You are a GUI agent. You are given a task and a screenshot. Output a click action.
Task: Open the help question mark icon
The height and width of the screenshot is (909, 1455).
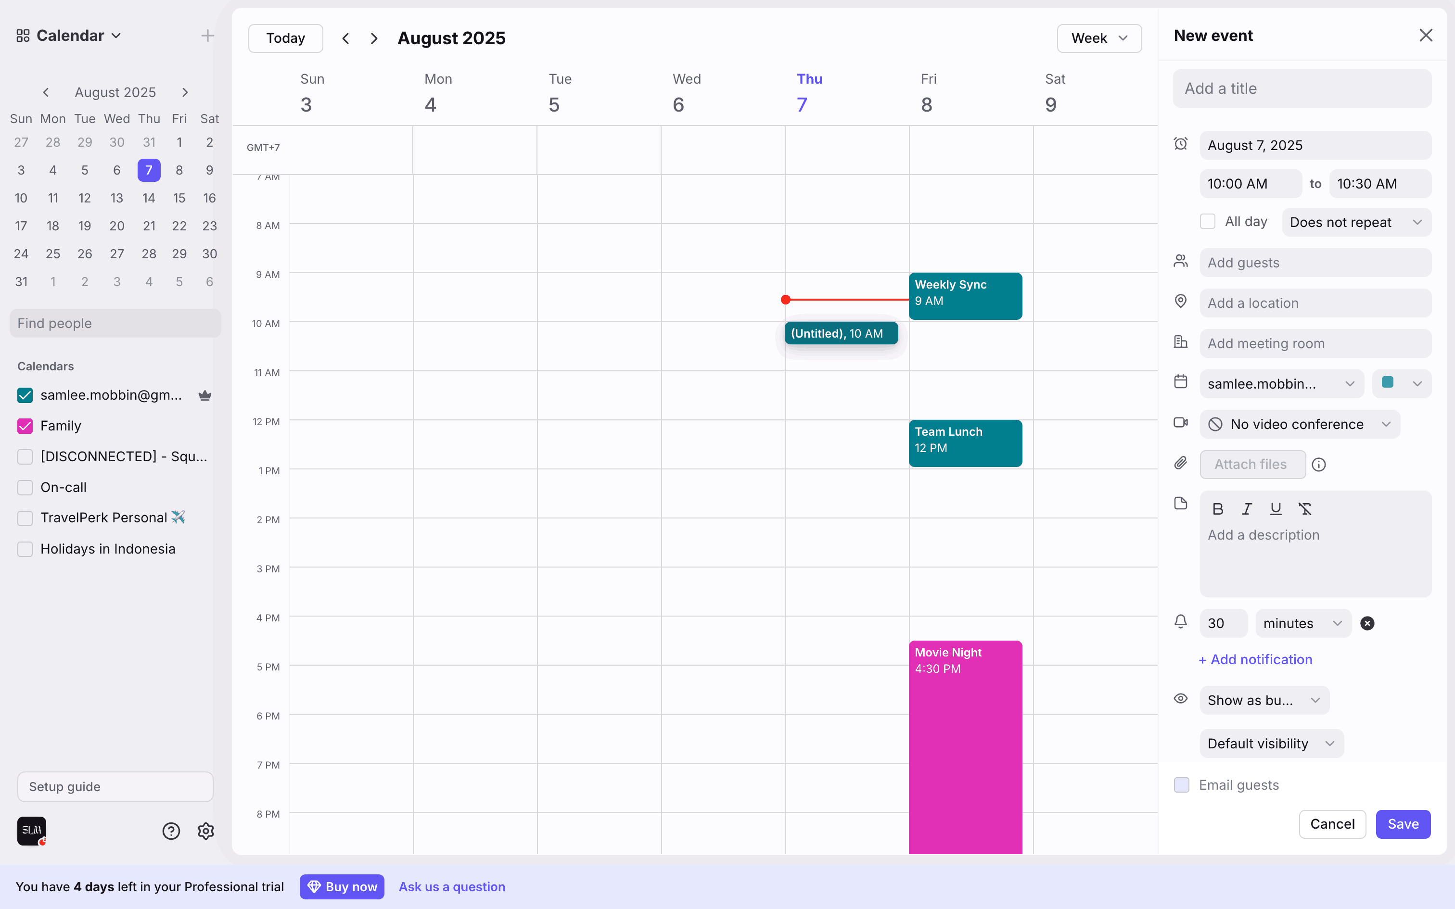point(171,831)
